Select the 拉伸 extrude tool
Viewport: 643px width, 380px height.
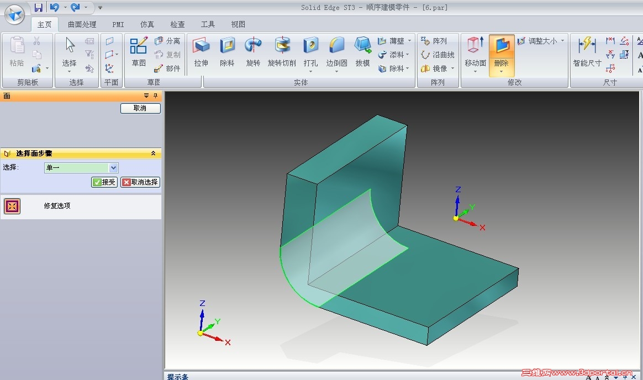[201, 52]
